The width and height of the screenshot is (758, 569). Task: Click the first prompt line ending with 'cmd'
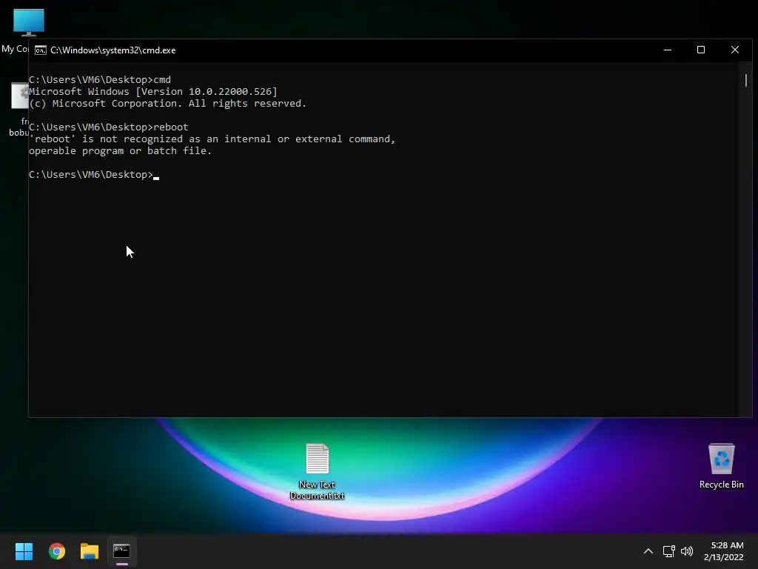tap(100, 80)
